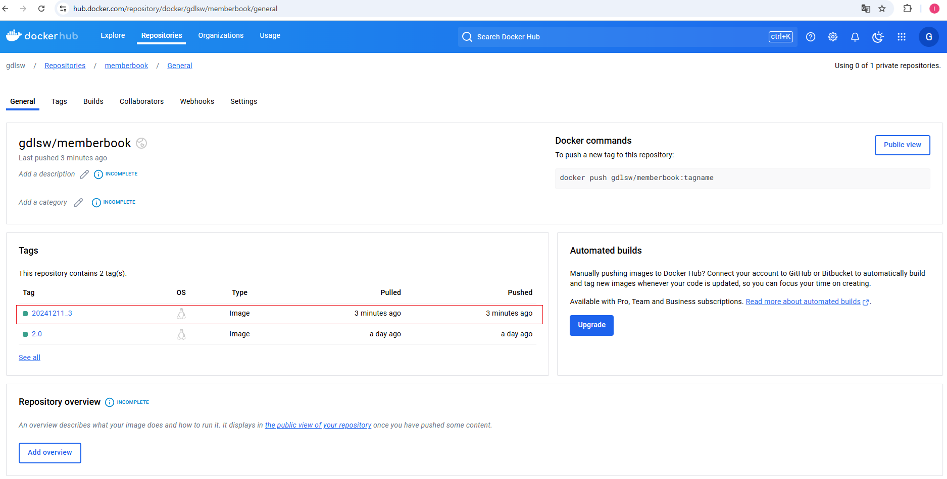The width and height of the screenshot is (947, 479).
Task: Click the gdlsw breadcrumb text
Action: click(x=16, y=66)
